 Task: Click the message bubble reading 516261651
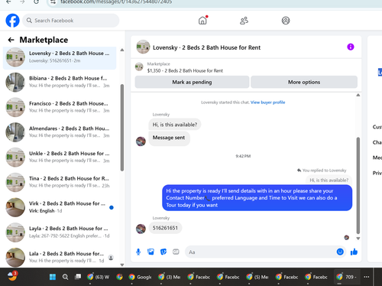click(x=165, y=228)
